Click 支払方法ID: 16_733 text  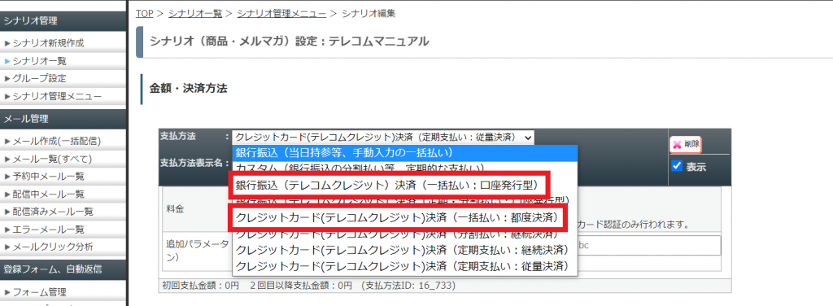pyautogui.click(x=408, y=286)
